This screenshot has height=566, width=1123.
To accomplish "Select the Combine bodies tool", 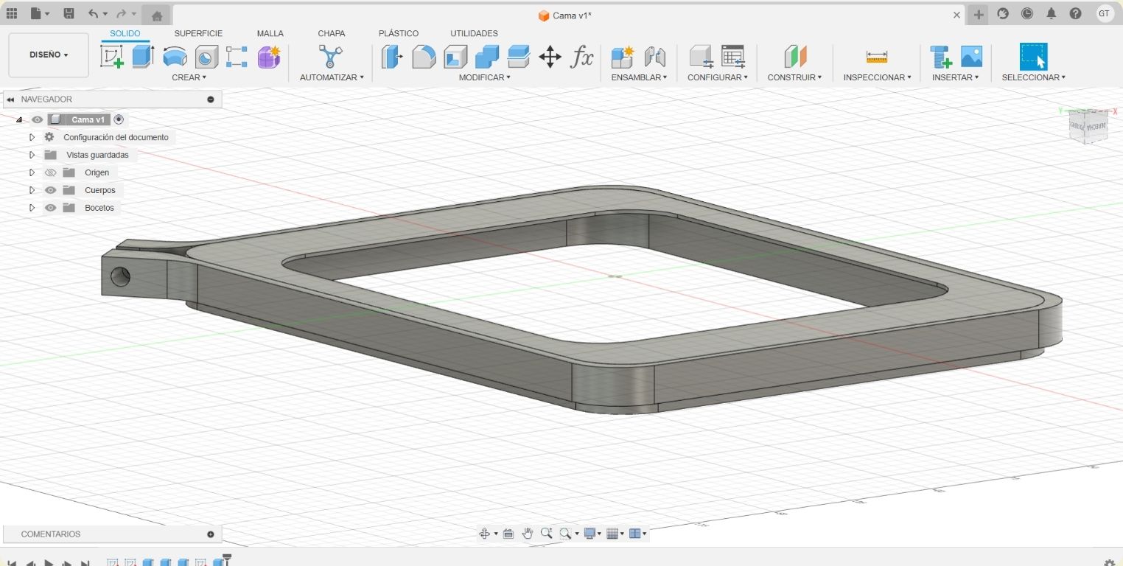I will (487, 57).
